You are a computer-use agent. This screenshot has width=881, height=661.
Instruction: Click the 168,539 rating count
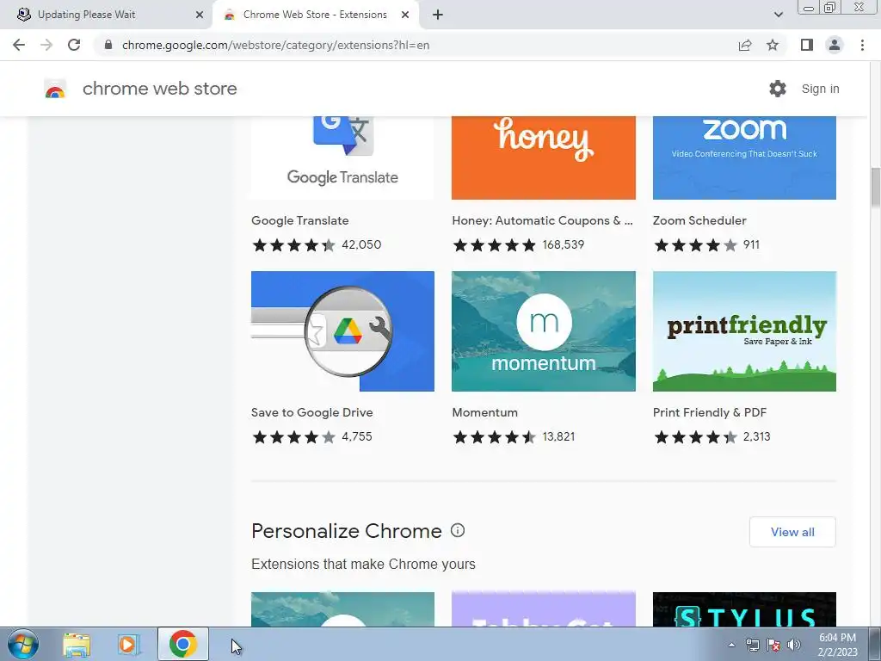[563, 244]
